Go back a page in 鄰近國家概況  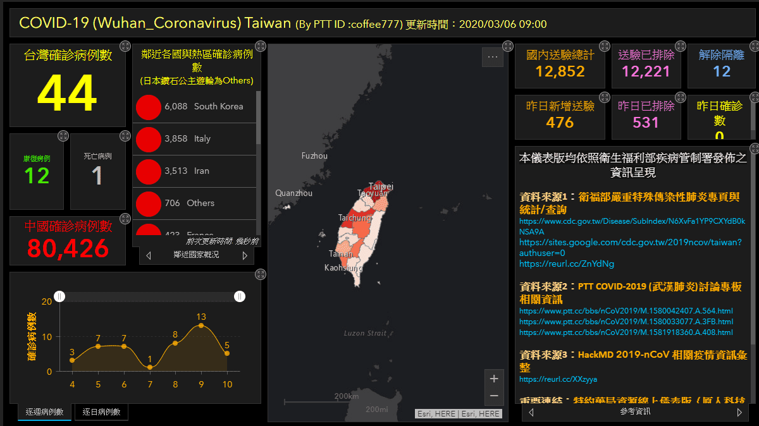click(x=150, y=255)
